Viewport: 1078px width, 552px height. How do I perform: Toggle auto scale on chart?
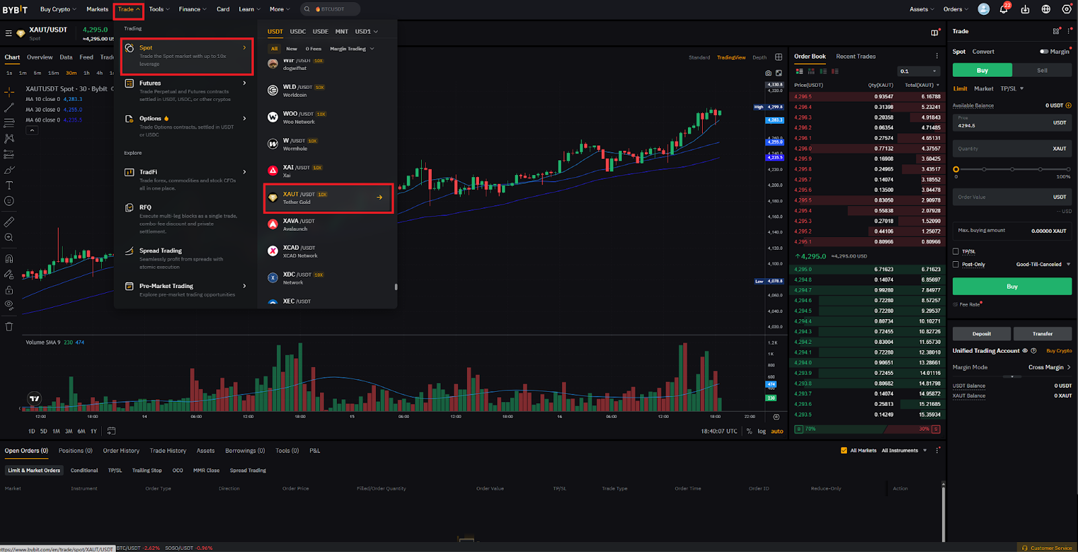[777, 432]
